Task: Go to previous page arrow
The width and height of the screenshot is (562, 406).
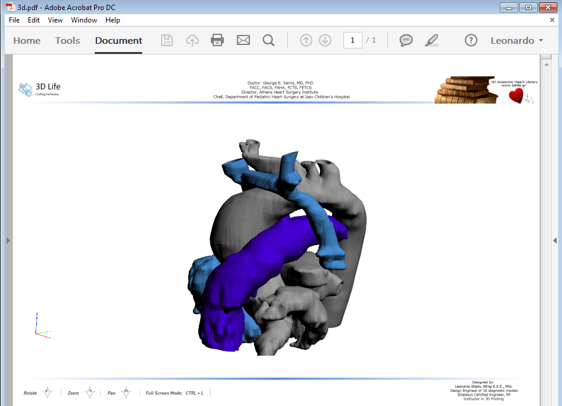Action: pyautogui.click(x=306, y=40)
